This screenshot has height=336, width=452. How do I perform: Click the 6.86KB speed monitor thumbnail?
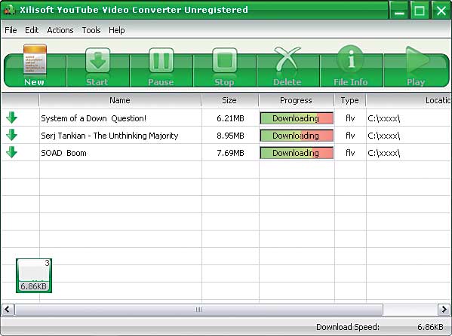tap(34, 276)
